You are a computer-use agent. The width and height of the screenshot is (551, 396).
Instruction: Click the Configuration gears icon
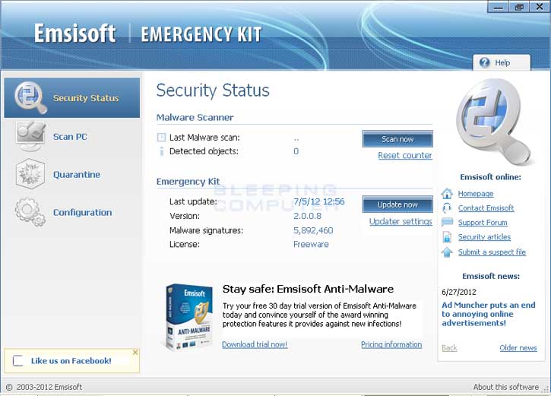[x=30, y=212]
